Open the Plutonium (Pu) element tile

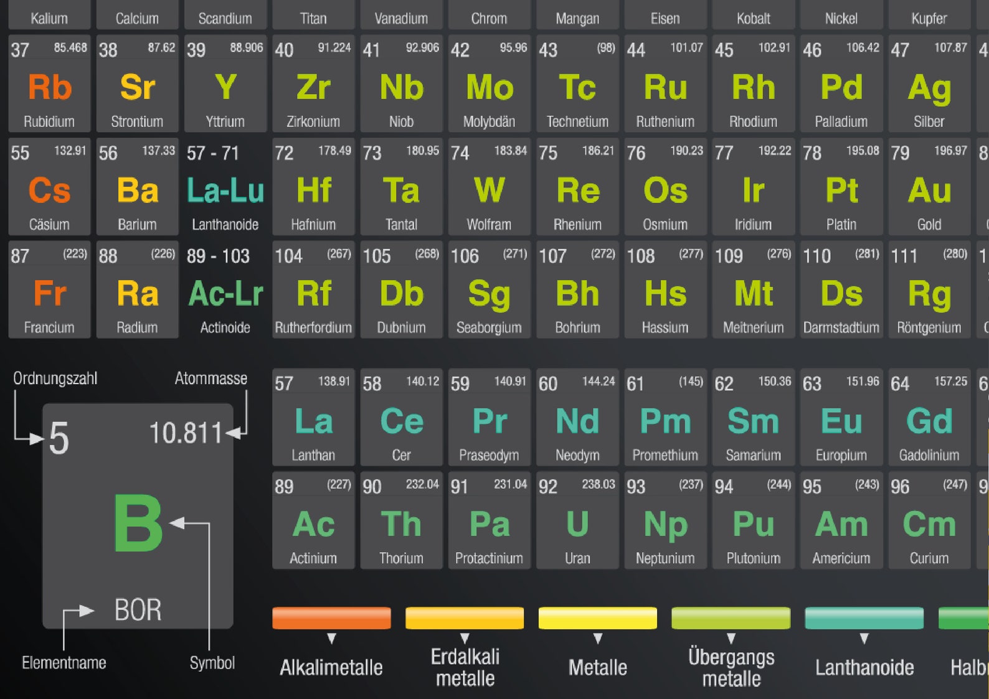[x=754, y=520]
